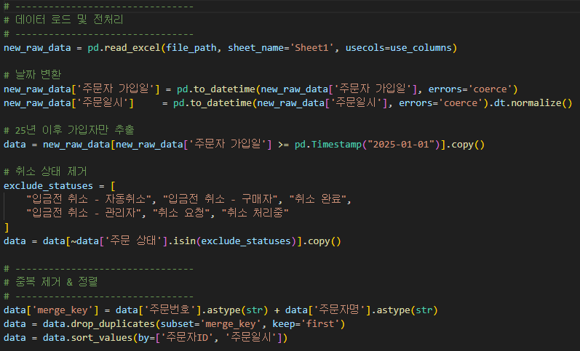Click '주문일시' in the sort_values list
This screenshot has width=580, height=351.
coord(251,338)
